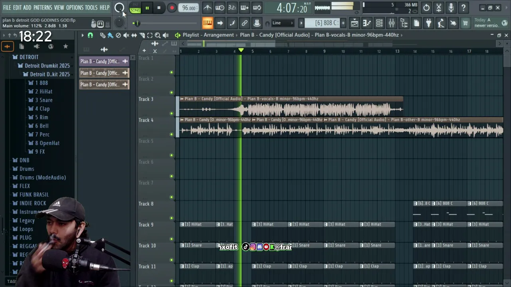Open the OPTIONS menu
The width and height of the screenshot is (511, 287).
75,8
